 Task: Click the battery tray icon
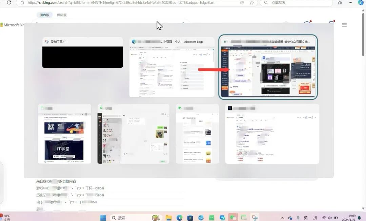tap(336, 218)
